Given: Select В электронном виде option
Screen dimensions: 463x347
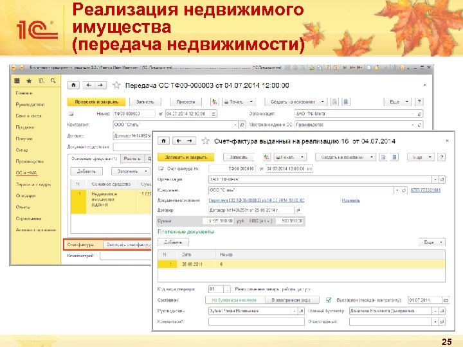Looking at the screenshot, I should pos(291,300).
